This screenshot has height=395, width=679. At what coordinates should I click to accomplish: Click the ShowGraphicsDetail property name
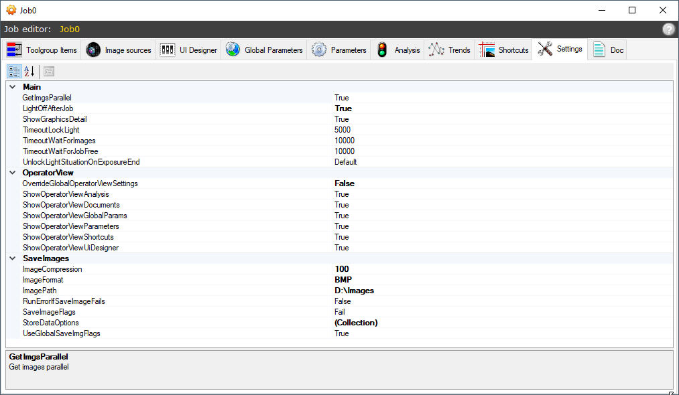point(55,119)
